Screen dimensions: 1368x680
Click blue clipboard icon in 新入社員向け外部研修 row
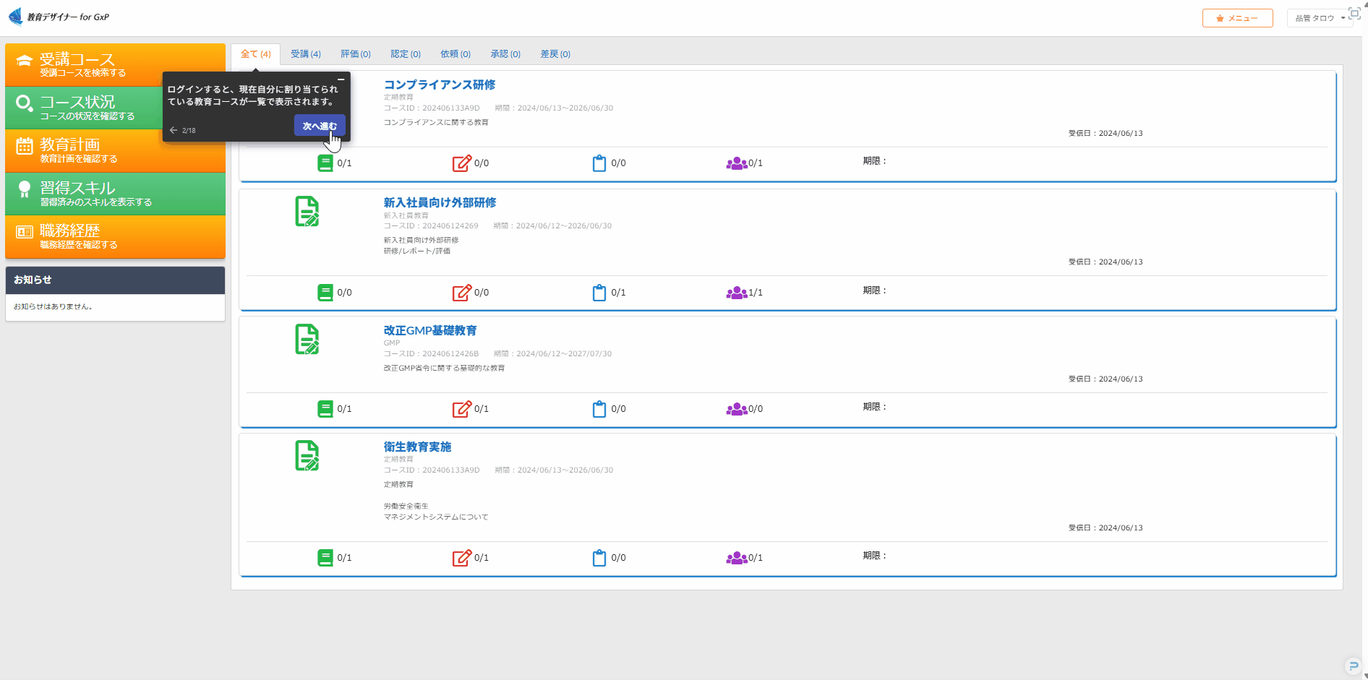pos(599,293)
